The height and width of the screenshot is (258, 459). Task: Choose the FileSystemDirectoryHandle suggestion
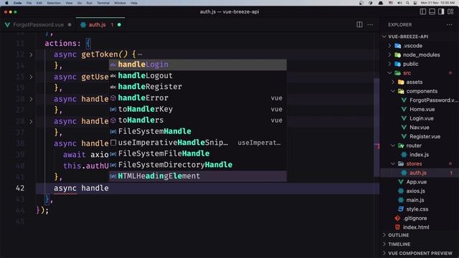[198, 165]
